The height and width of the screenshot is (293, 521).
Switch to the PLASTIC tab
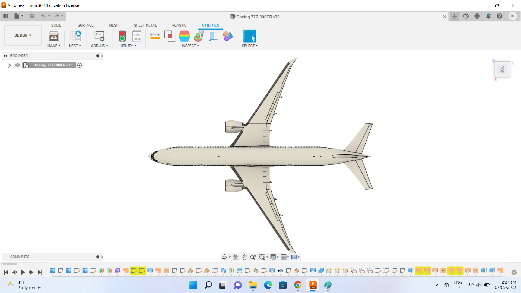(179, 25)
